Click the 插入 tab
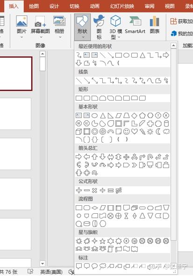193x276 pixels. pyautogui.click(x=14, y=6)
